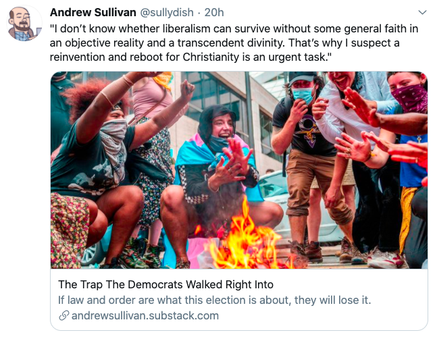435x341 pixels.
Task: Open 'The Trap The Democrats Walked Right Into' headline
Action: 165,284
